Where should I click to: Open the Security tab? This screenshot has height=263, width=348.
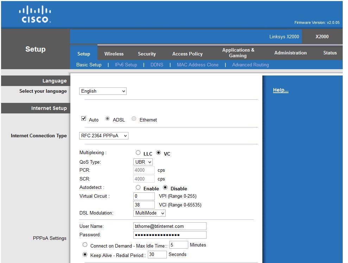[147, 54]
